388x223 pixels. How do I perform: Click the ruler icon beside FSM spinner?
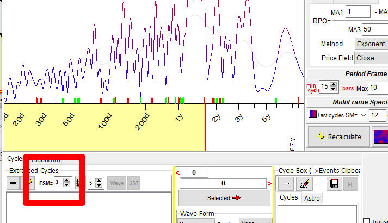(79, 183)
